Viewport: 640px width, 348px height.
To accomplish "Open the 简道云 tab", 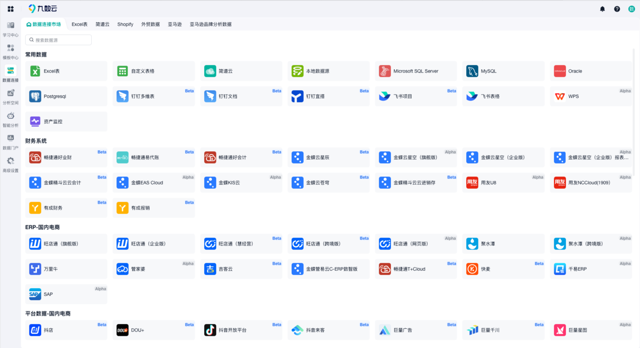I will coord(102,25).
